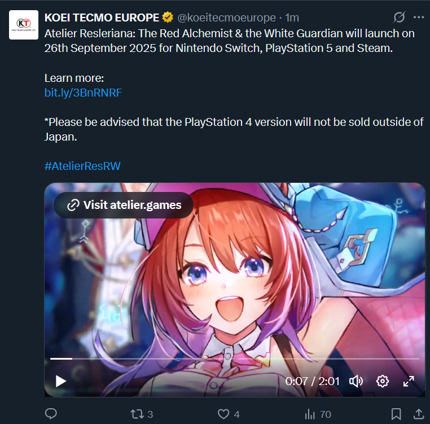The height and width of the screenshot is (424, 430).
Task: Click the Grok explain icon on the post
Action: point(399,18)
